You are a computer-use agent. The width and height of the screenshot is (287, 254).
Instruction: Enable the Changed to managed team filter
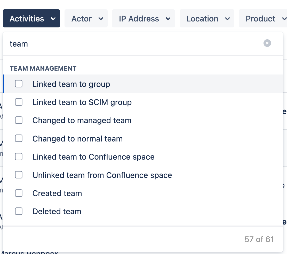point(19,120)
